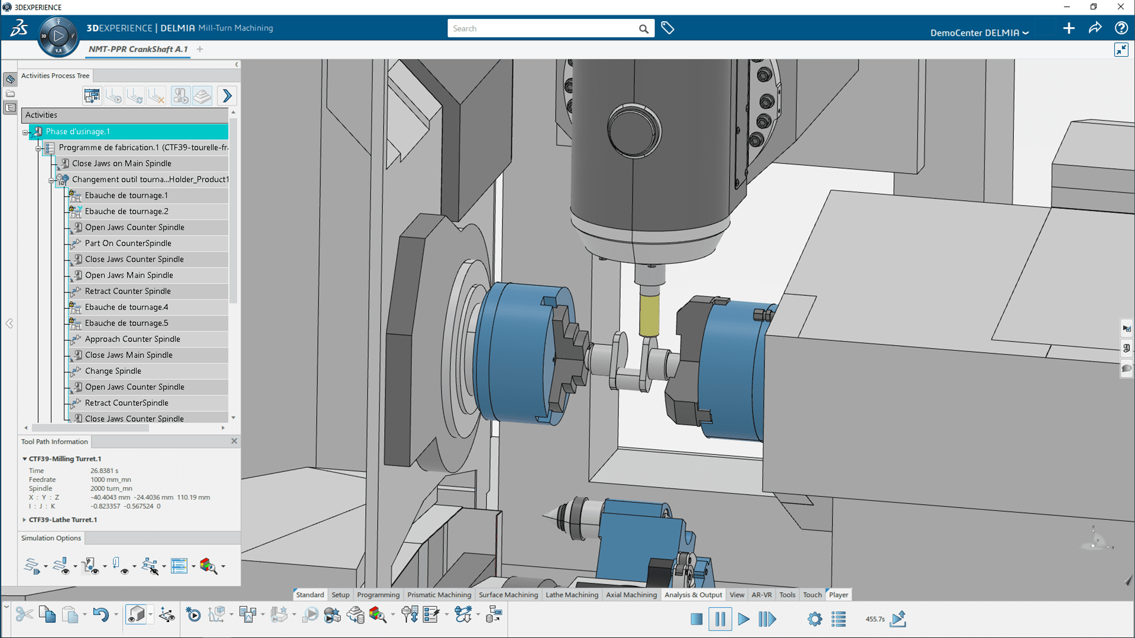Click the Copy icon in the action bar
1135x638 pixels.
47,614
